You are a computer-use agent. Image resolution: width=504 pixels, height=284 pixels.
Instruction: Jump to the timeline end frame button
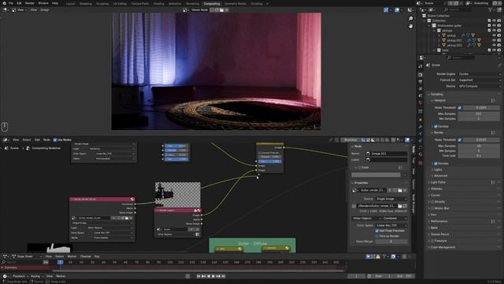[x=224, y=276]
